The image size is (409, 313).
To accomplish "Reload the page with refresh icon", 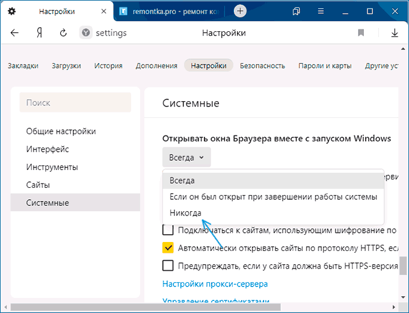I will [x=63, y=33].
